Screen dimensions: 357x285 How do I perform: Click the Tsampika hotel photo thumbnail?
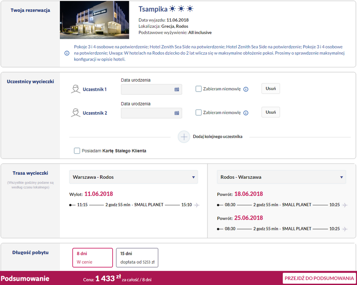click(x=94, y=20)
